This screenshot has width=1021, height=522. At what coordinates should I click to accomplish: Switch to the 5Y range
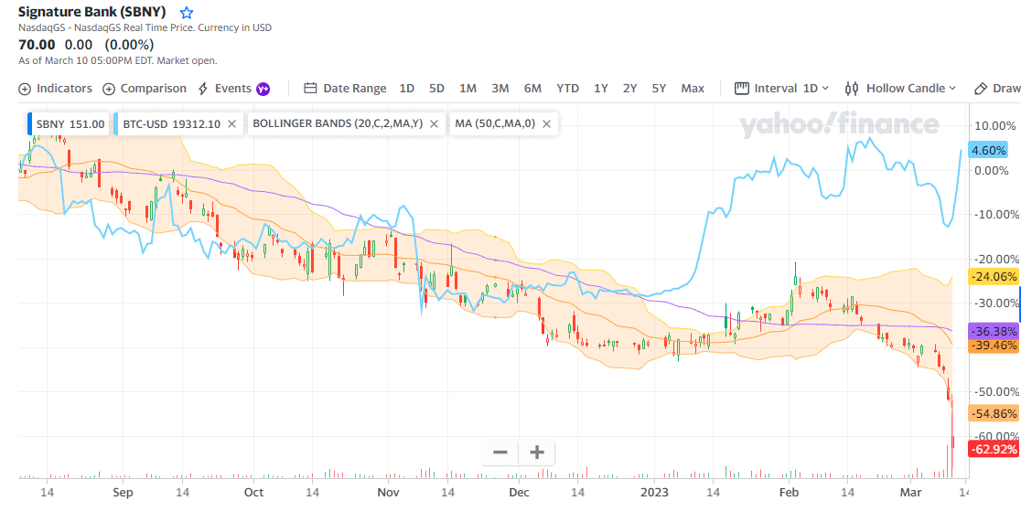[x=659, y=89]
